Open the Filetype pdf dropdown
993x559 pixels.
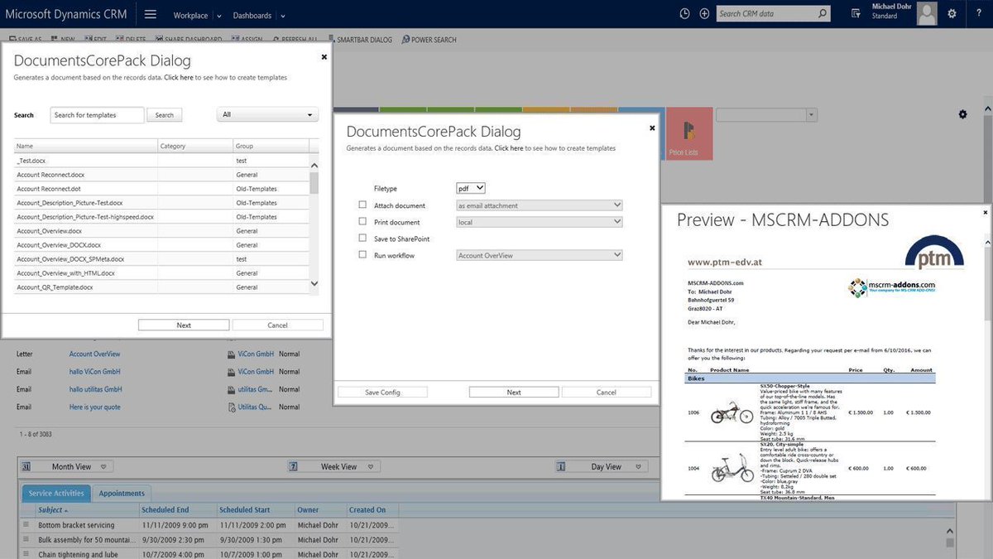tap(471, 189)
